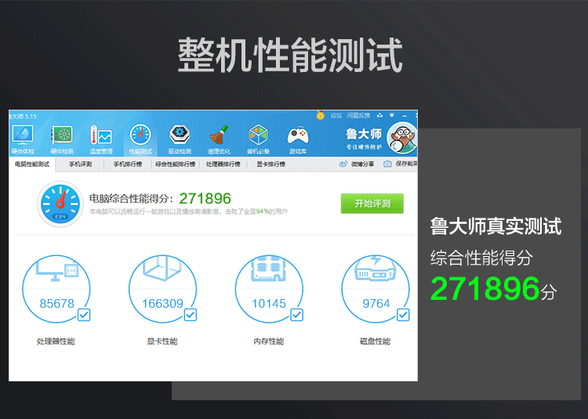The width and height of the screenshot is (588, 419).
Task: Open the 问题反馈 feedback link
Action: [358, 115]
